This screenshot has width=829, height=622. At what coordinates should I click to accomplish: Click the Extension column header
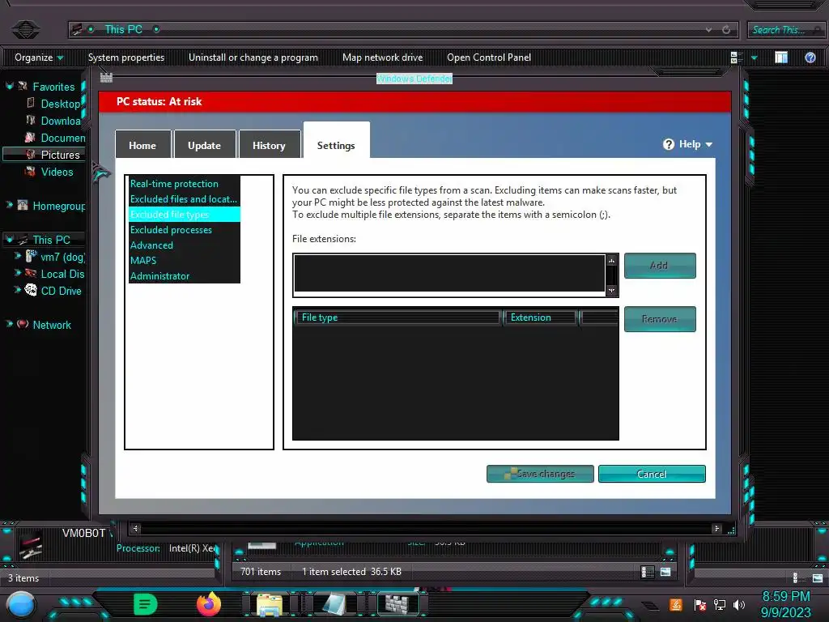tap(540, 317)
